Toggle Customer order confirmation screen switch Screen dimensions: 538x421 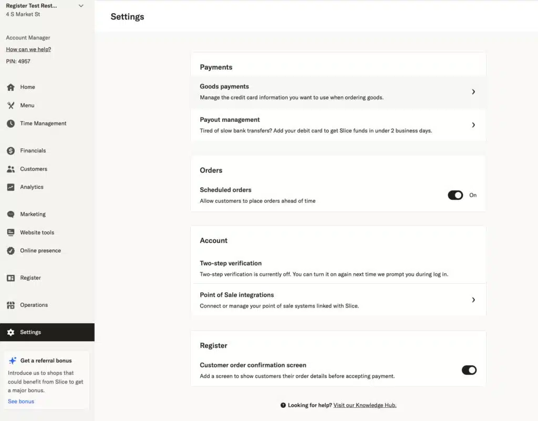point(469,370)
